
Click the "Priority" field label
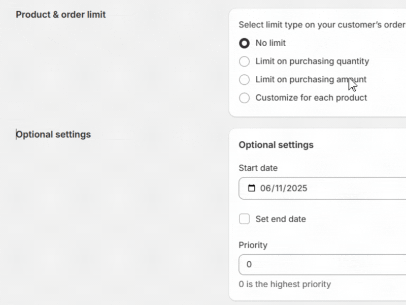252,245
